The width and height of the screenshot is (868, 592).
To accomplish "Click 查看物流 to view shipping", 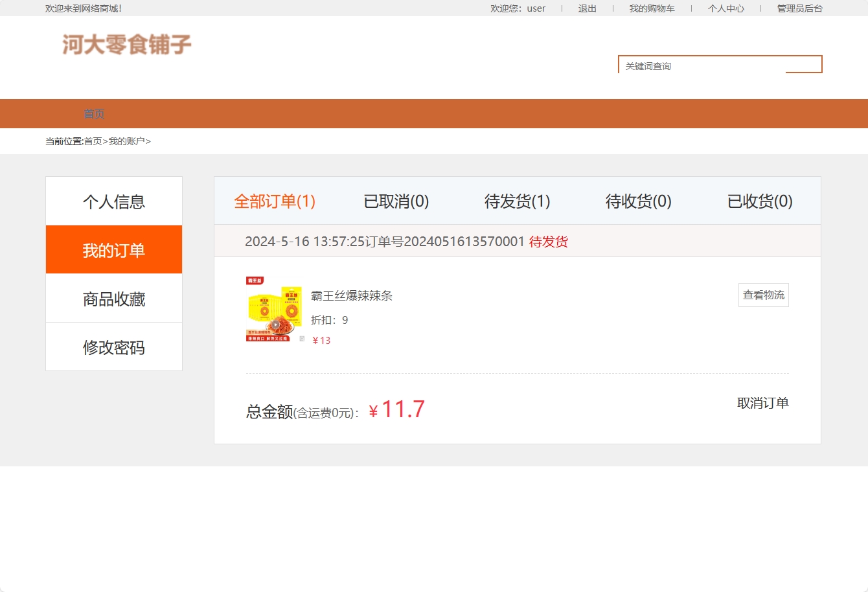I will pos(763,295).
